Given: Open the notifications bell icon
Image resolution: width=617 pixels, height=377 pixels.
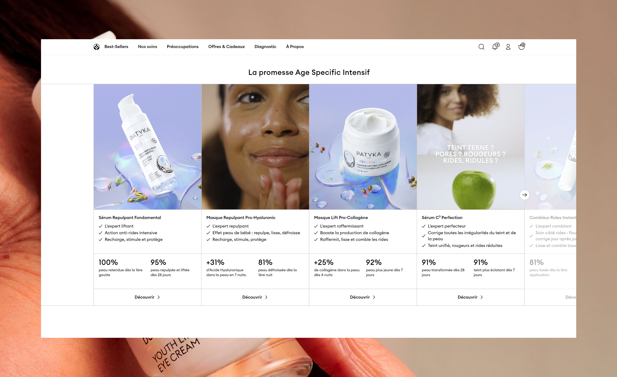Looking at the screenshot, I should pos(495,46).
